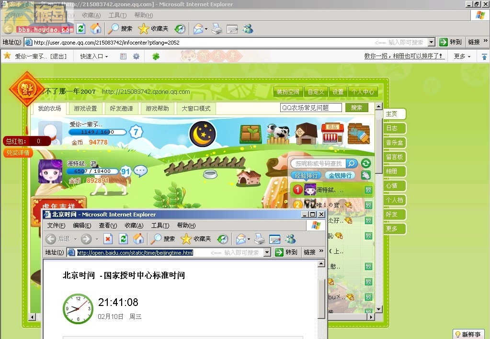
Task: Click Forward arrow in the 北京时间 window
Action: (x=86, y=239)
